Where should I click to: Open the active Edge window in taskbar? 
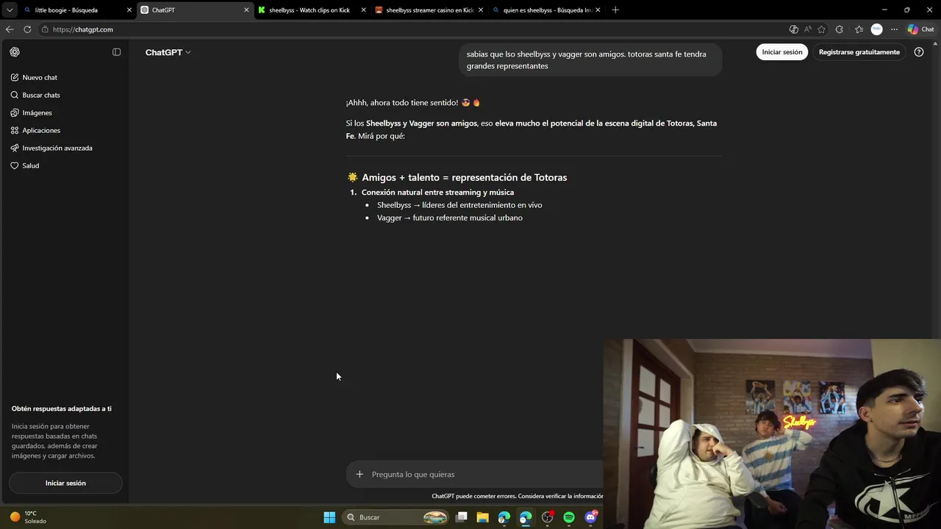(x=526, y=517)
